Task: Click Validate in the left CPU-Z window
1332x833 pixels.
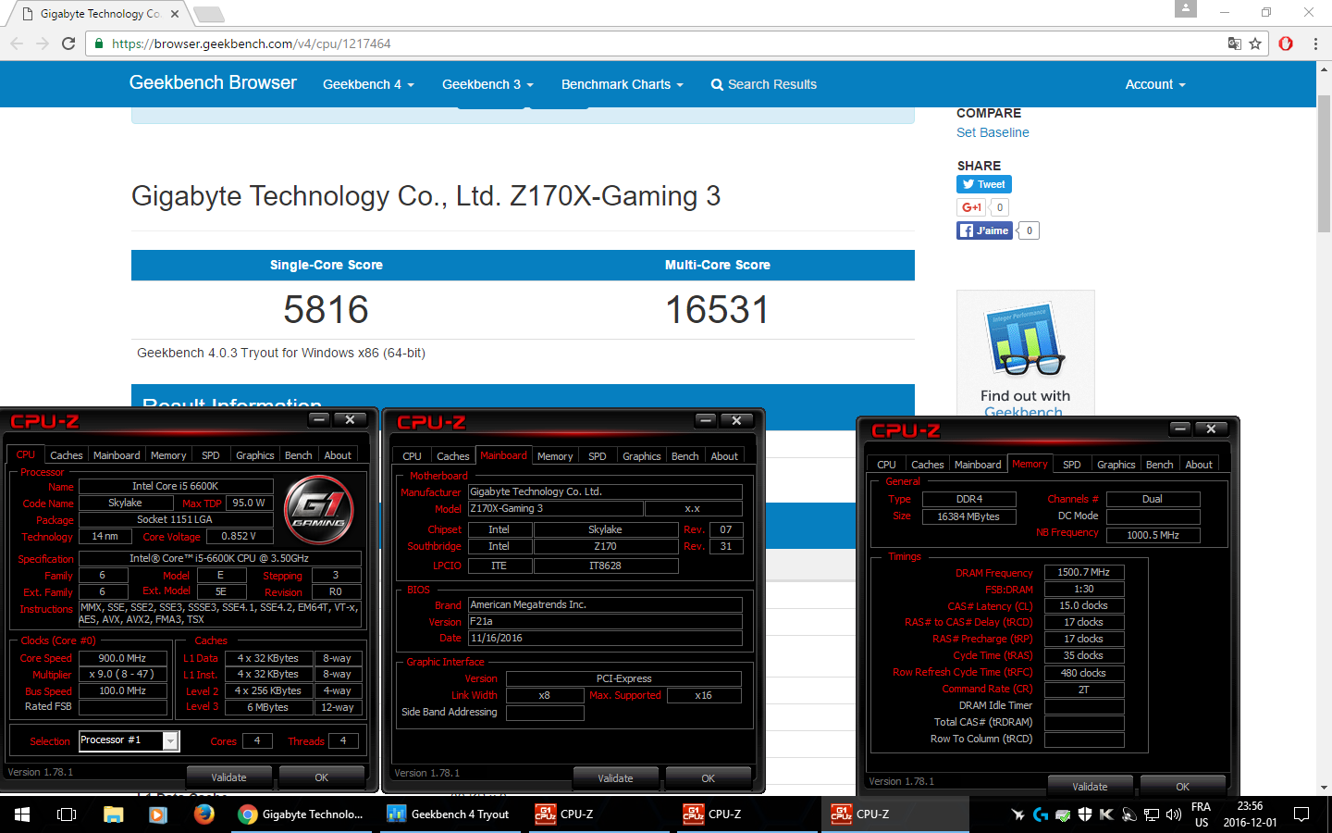Action: point(229,777)
